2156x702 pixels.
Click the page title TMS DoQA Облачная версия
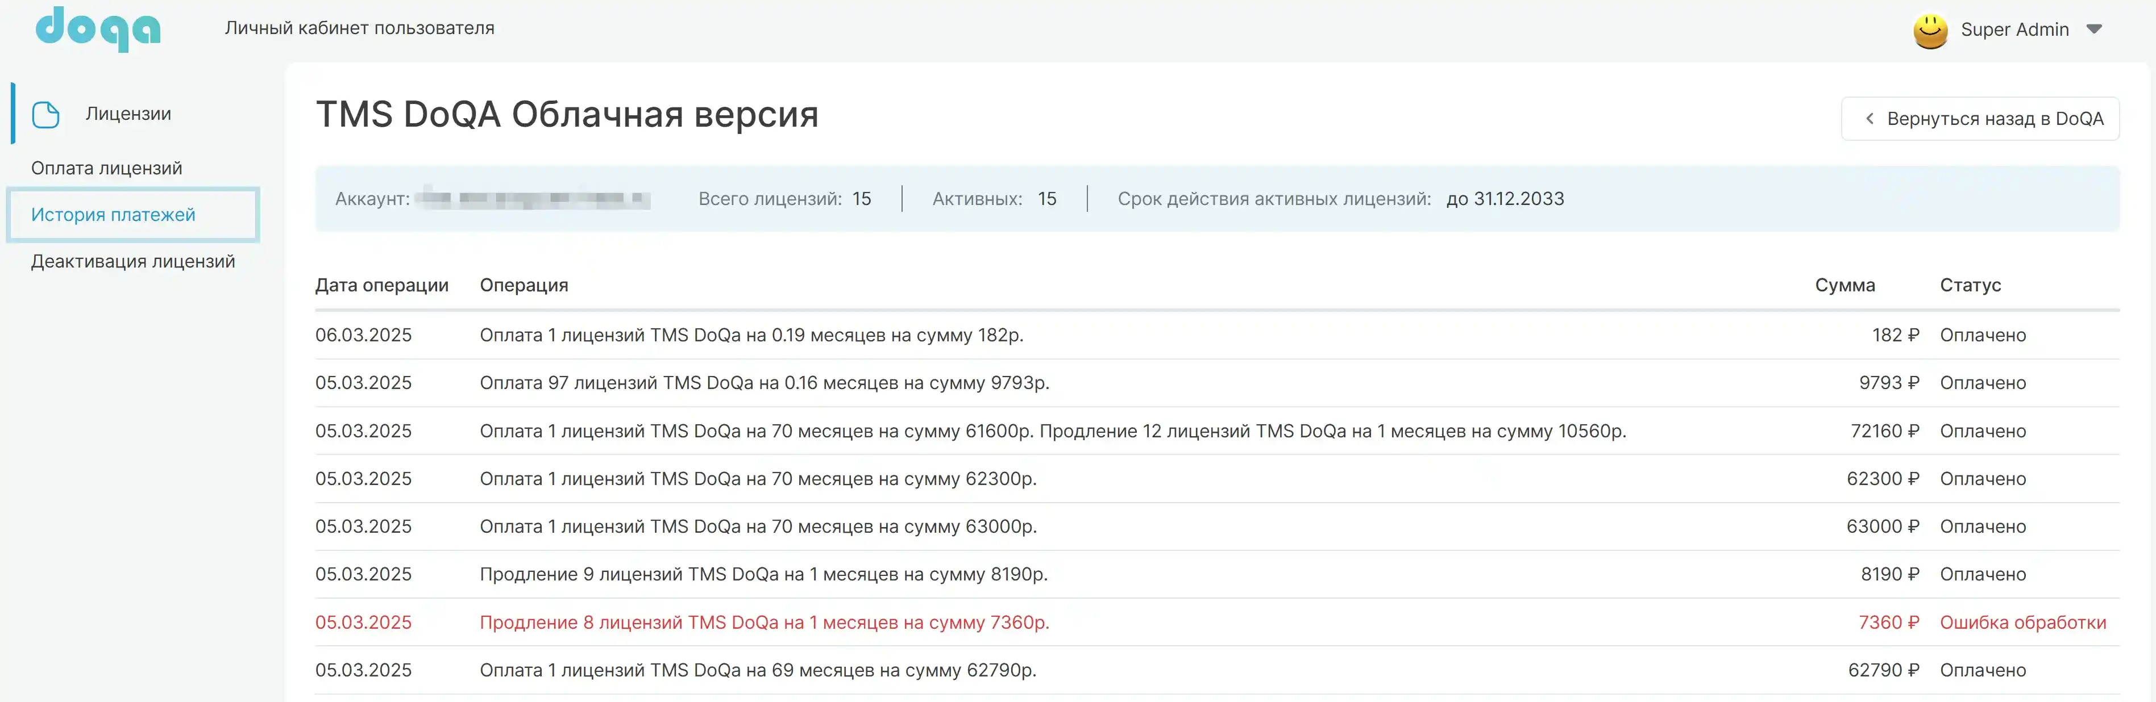tap(567, 115)
